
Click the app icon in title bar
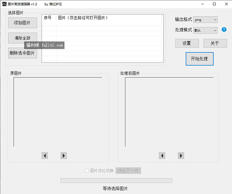[x=4, y=4]
